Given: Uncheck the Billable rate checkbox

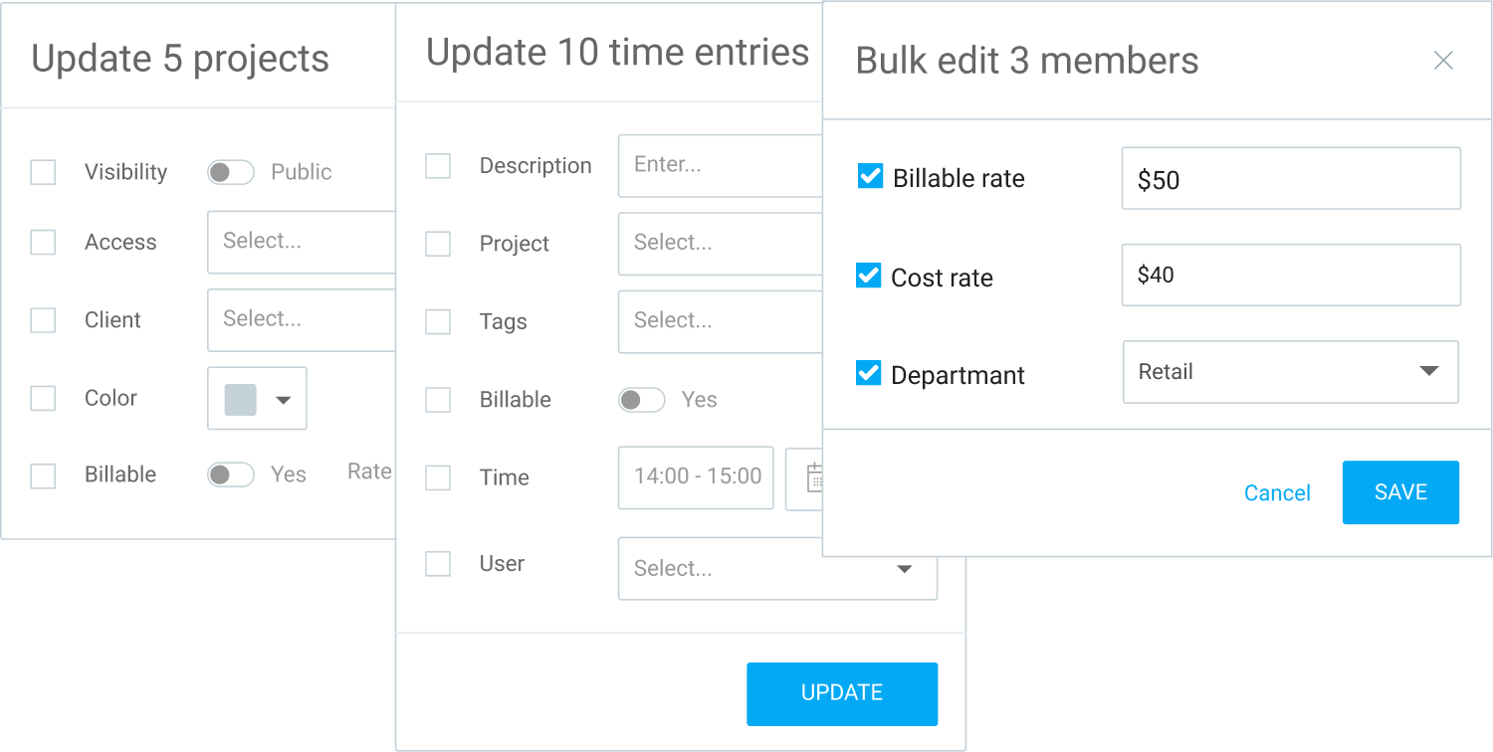Looking at the screenshot, I should click(870, 177).
